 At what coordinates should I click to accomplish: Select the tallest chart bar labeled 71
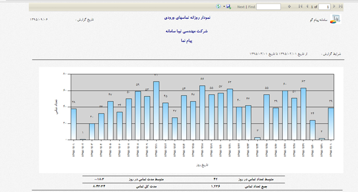(156, 111)
